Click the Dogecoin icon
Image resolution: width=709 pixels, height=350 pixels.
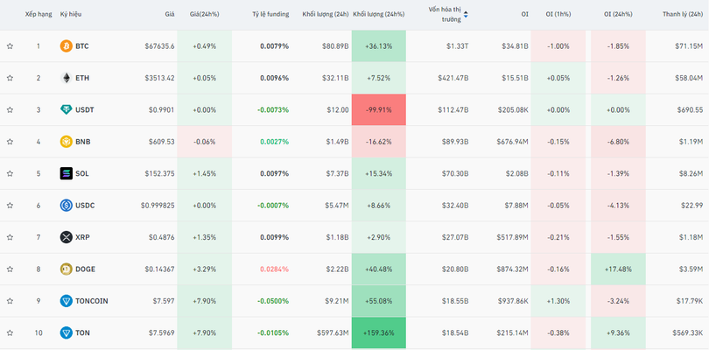pos(66,269)
